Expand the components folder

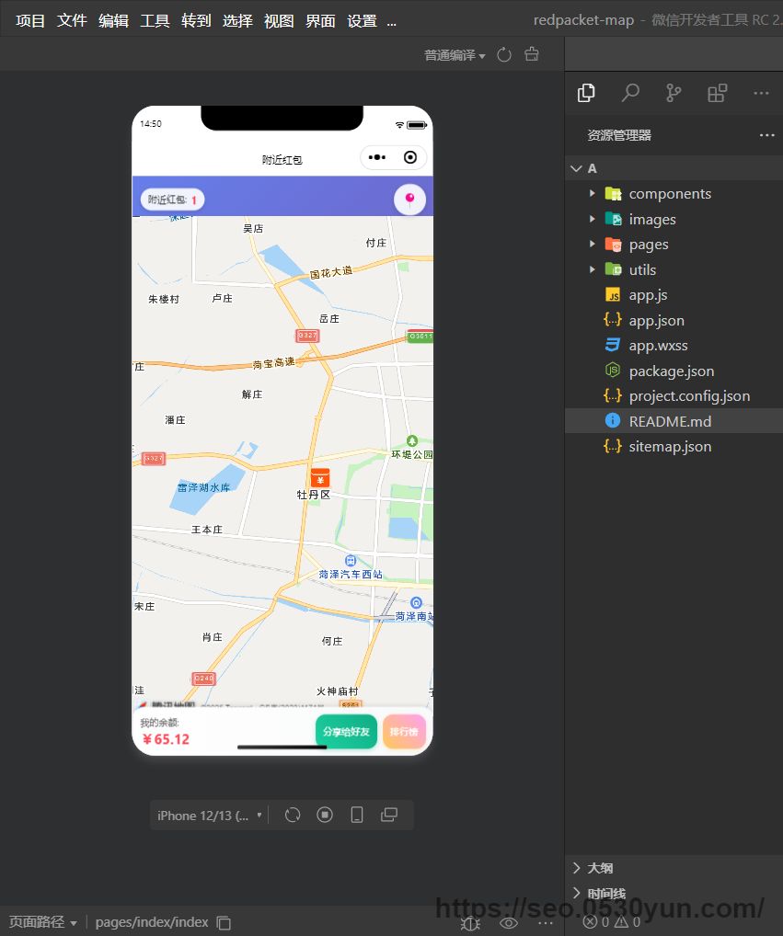click(x=669, y=194)
